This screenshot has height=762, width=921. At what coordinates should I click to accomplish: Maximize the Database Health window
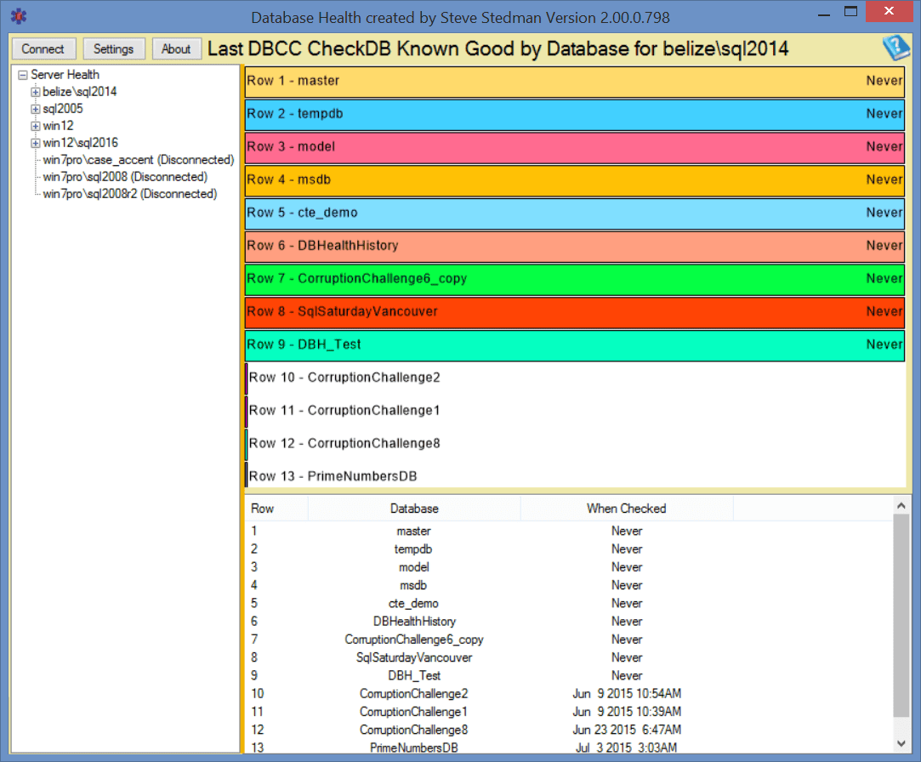pos(850,12)
